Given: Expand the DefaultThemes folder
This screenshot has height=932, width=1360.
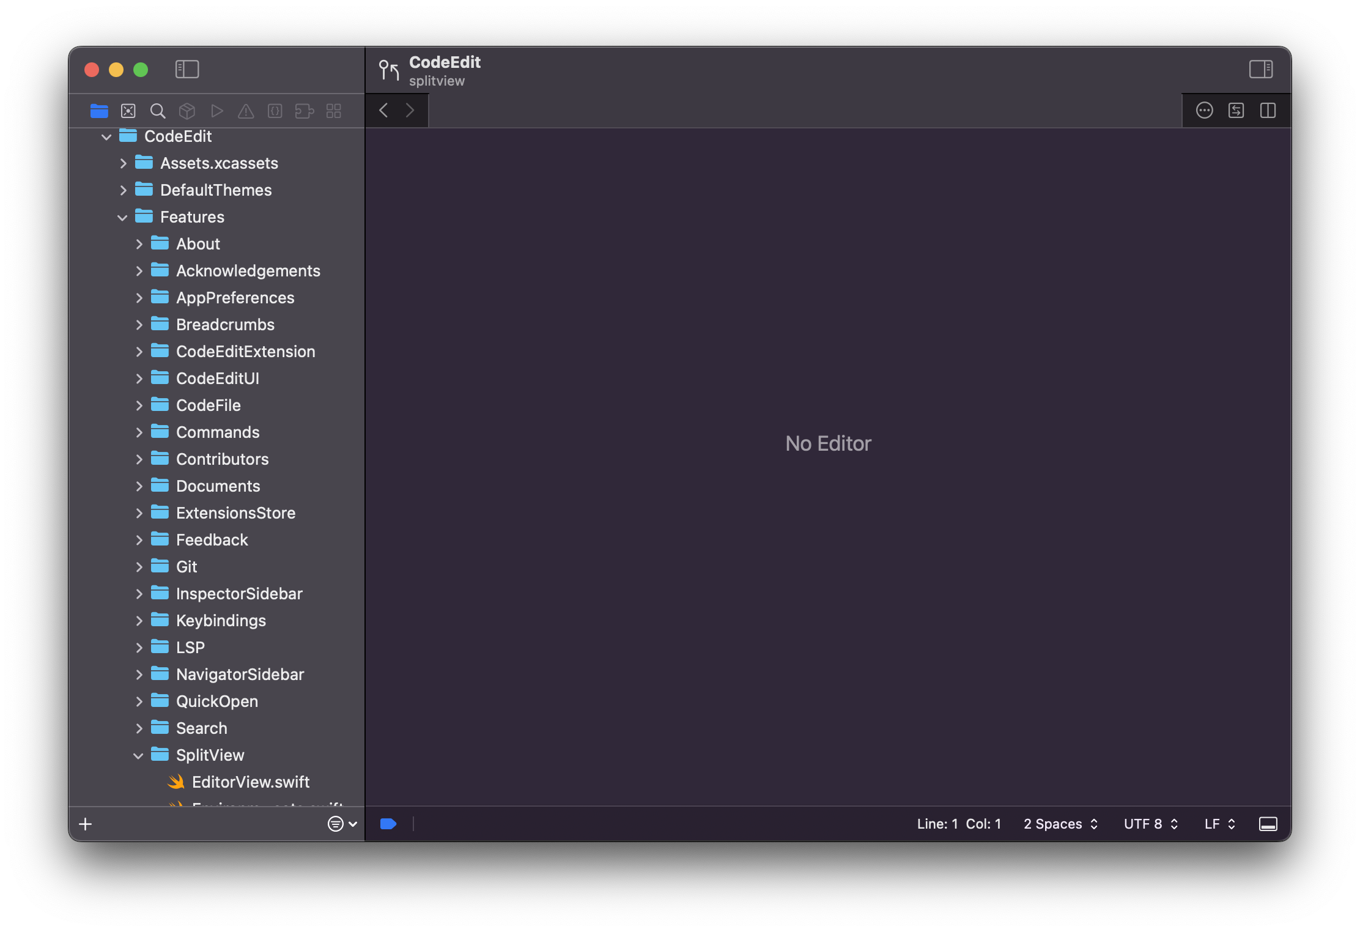Looking at the screenshot, I should pos(123,190).
